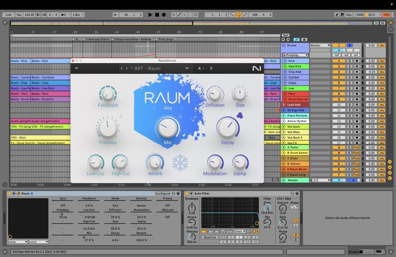
Task: Open the Master track 1/2 output dropdown
Action: point(320,180)
